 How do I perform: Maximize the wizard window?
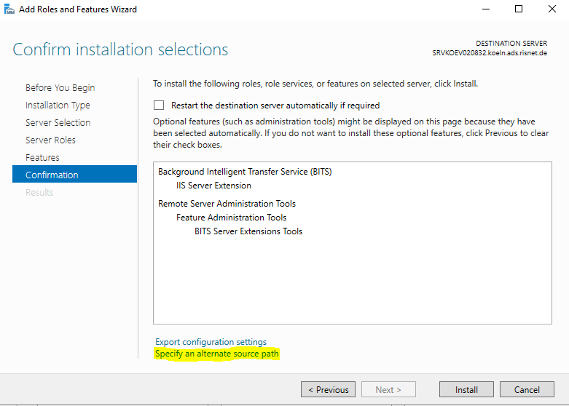click(x=519, y=9)
